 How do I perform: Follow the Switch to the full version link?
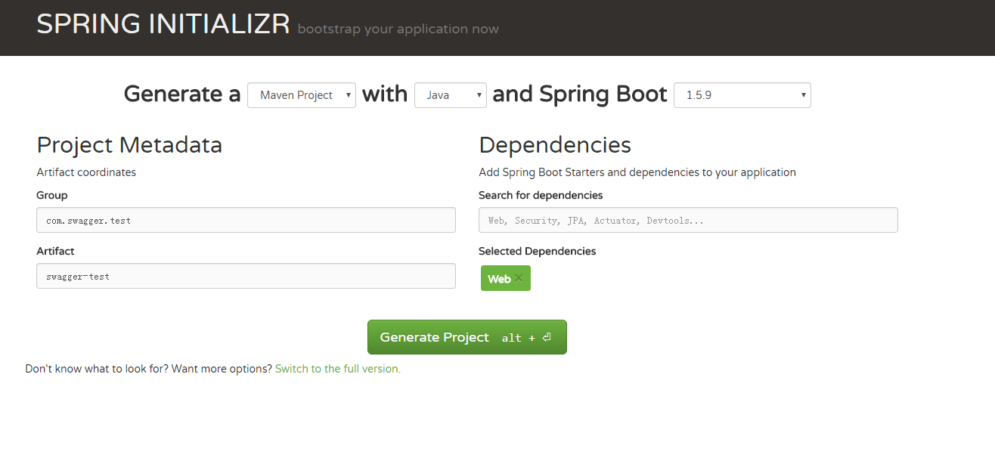(338, 369)
